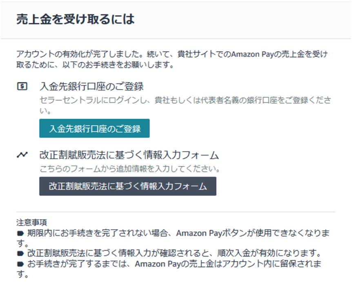
Task: Open the teal 入金先銀行口座のご登録 button
Action: coord(94,128)
